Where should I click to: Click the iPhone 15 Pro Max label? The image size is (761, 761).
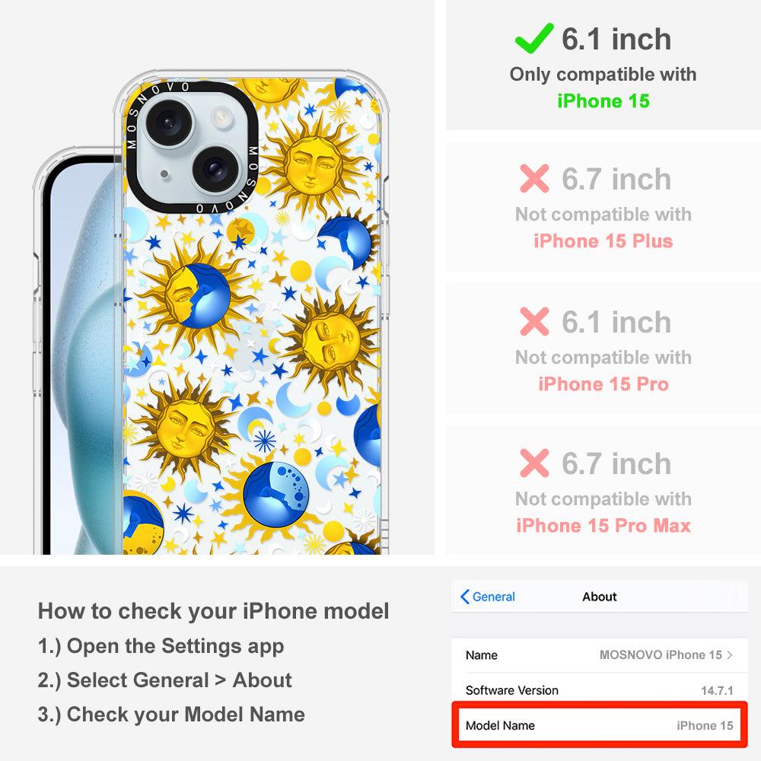603,526
